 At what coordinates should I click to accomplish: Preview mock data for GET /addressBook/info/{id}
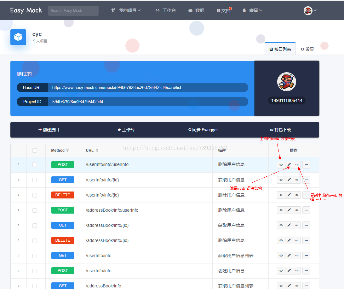click(281, 225)
